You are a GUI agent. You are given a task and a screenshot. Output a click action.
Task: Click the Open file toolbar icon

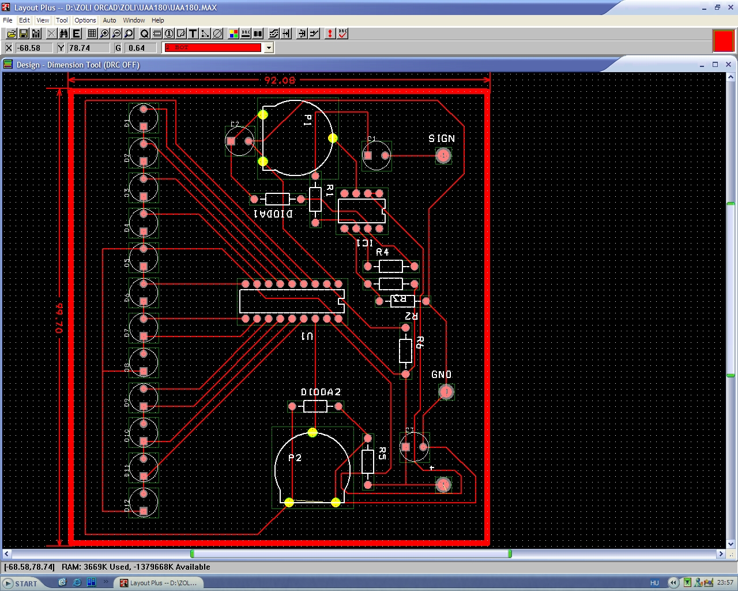(x=11, y=33)
